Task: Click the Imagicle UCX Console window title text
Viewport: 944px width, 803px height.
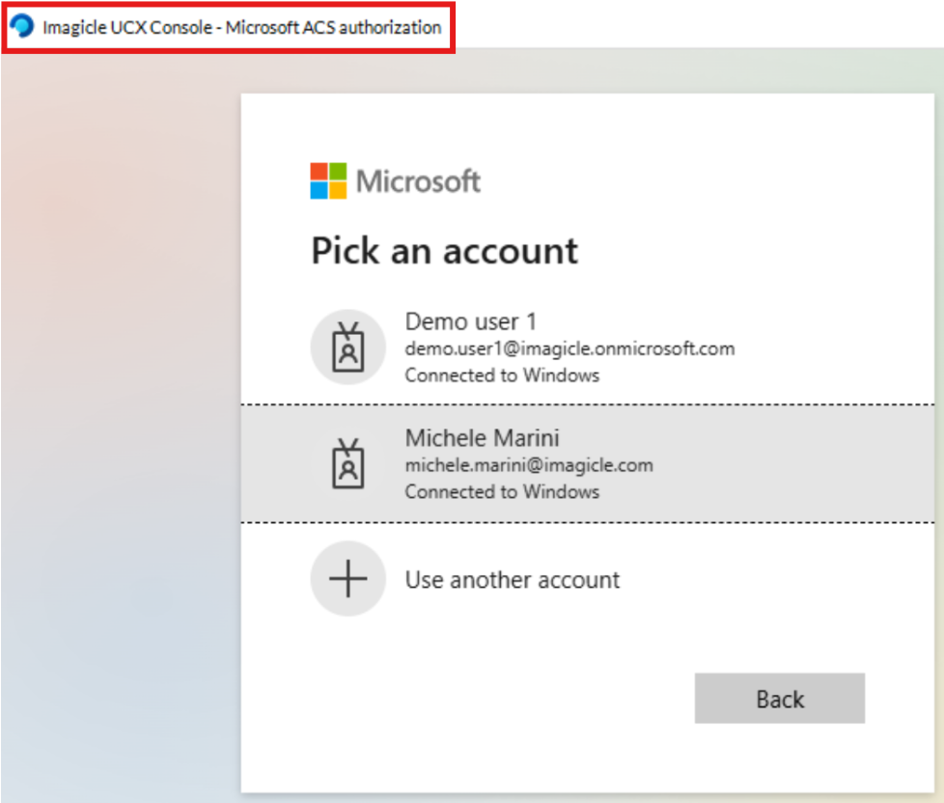Action: click(241, 27)
